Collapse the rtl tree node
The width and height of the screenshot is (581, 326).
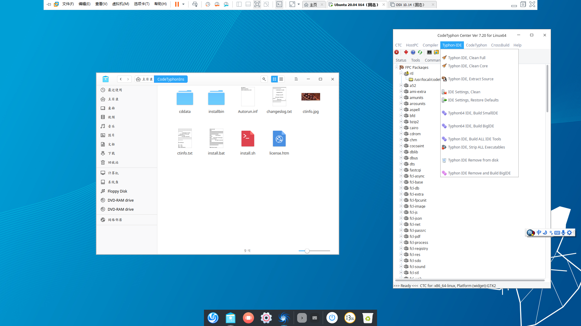[x=401, y=73]
